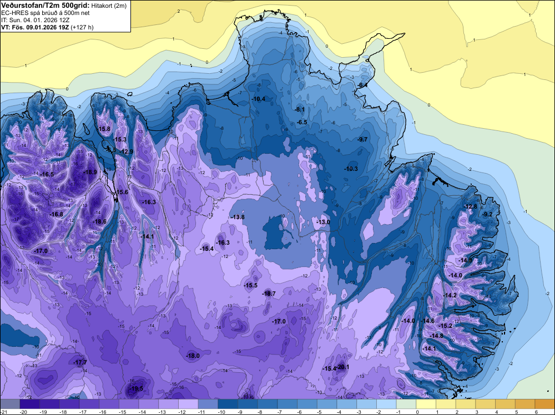This screenshot has height=415, width=555.
Task: Select the temperature value -15.6
Action: point(122,192)
